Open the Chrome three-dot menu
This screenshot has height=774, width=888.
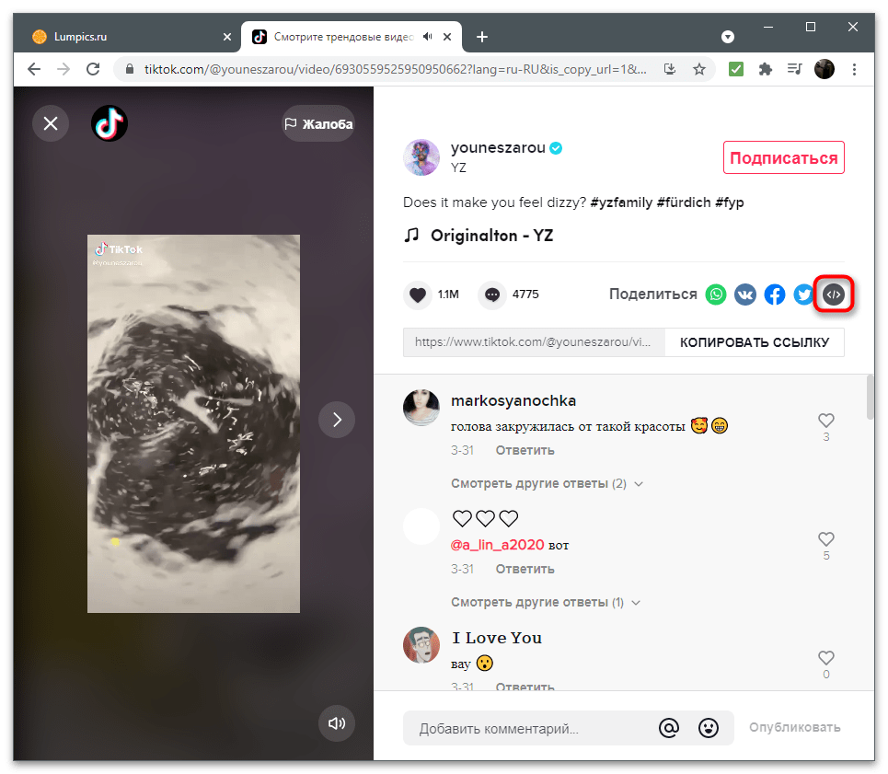[x=854, y=69]
